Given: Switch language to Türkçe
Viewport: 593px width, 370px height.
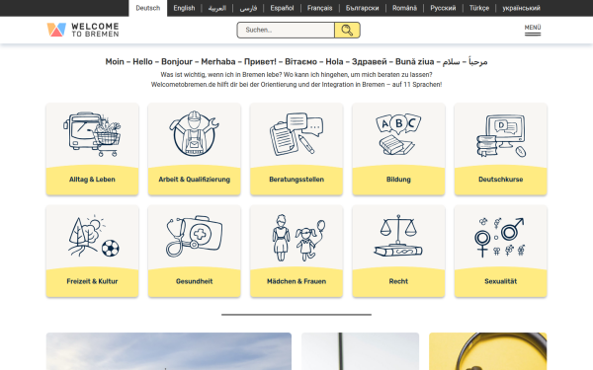Looking at the screenshot, I should coord(479,8).
